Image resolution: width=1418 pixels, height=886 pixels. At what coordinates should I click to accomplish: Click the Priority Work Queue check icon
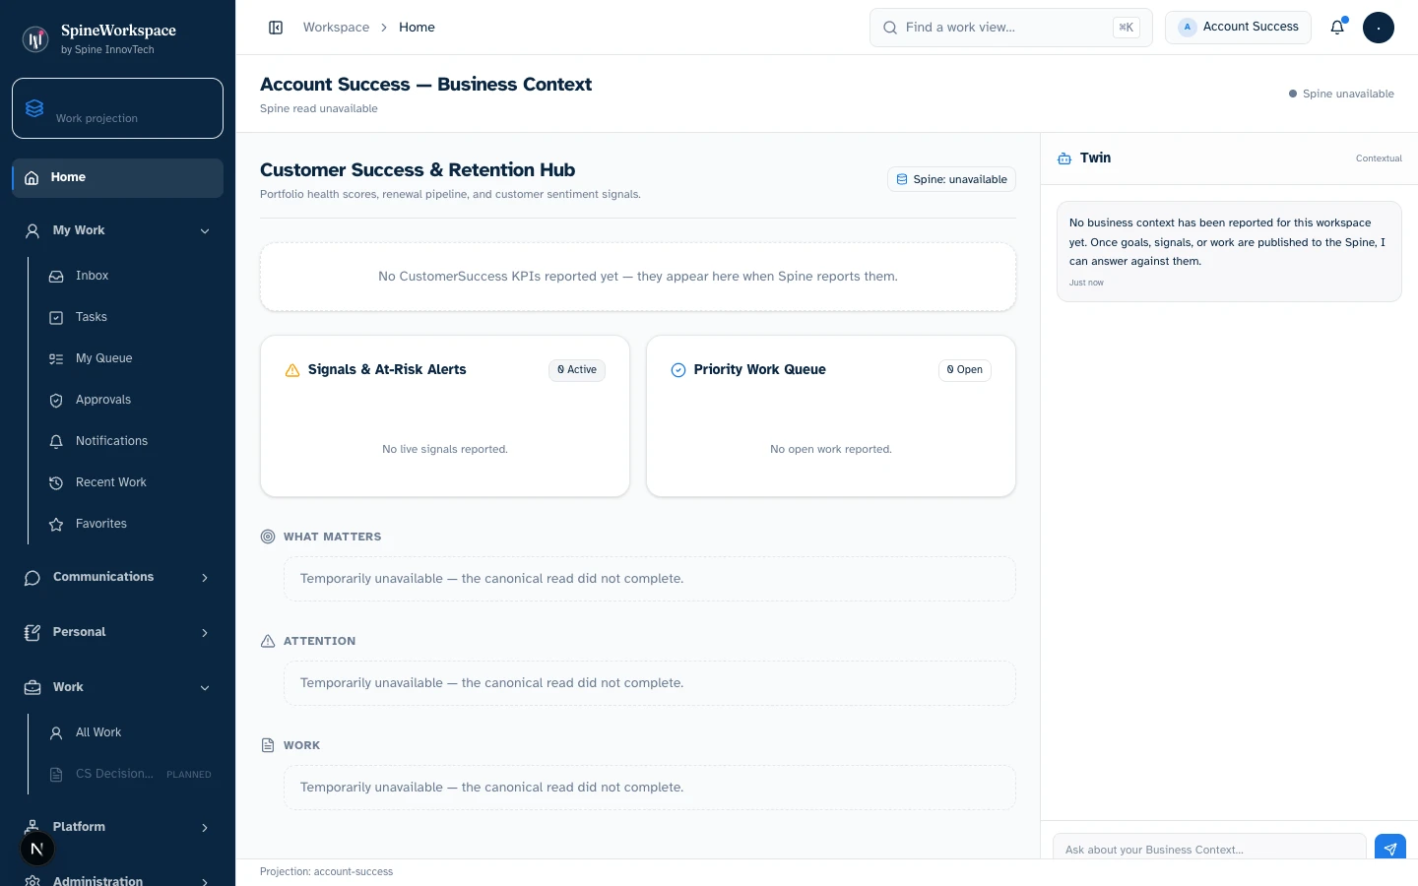point(677,370)
